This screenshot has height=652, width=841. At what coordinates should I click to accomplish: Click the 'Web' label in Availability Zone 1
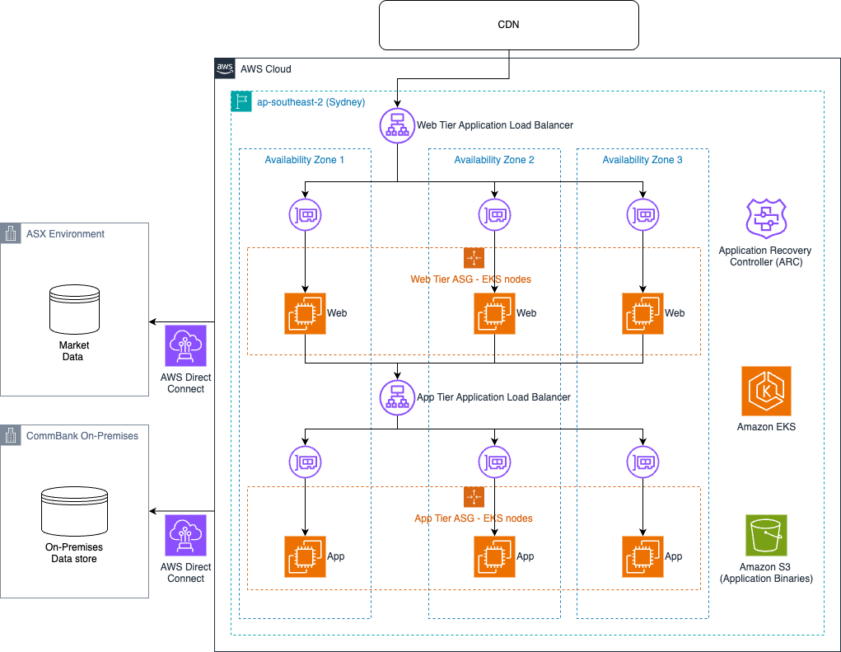pos(337,313)
